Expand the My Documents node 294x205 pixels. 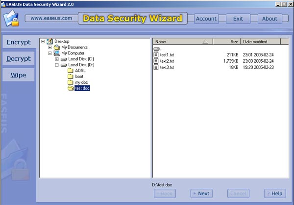pos(49,47)
